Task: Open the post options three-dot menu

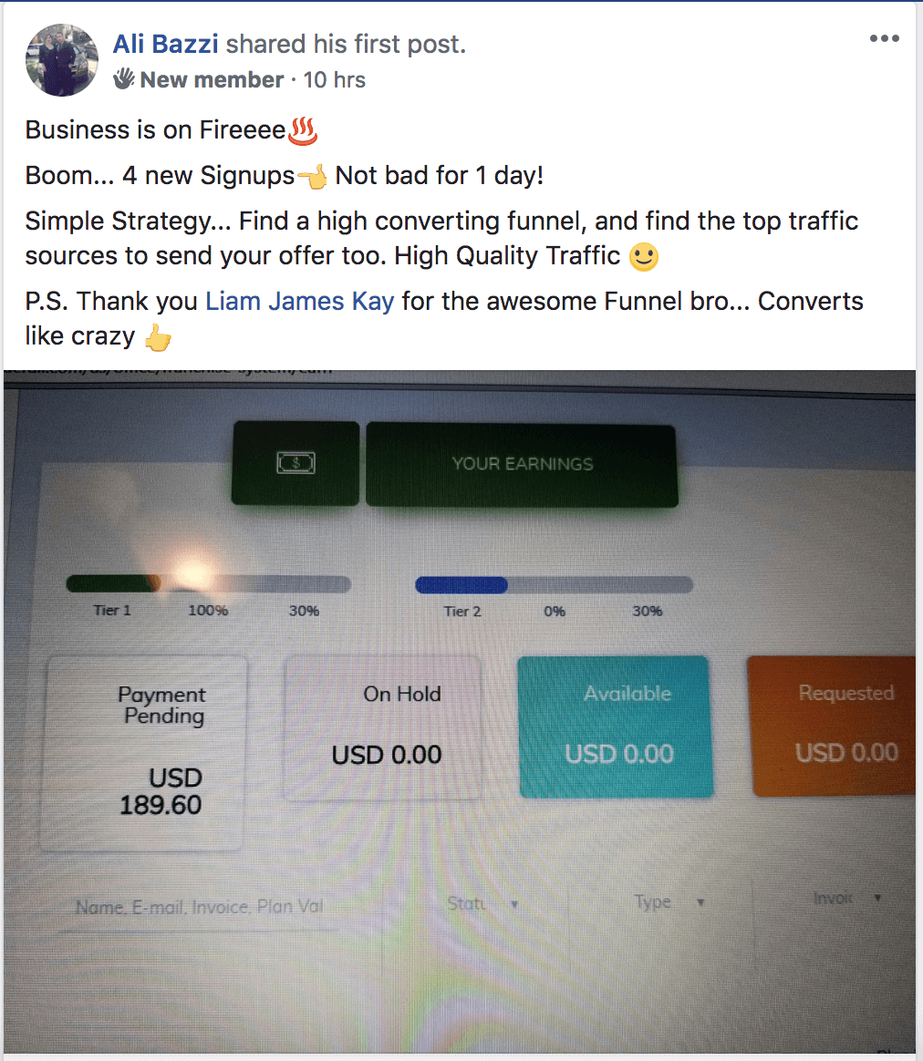Action: click(885, 38)
